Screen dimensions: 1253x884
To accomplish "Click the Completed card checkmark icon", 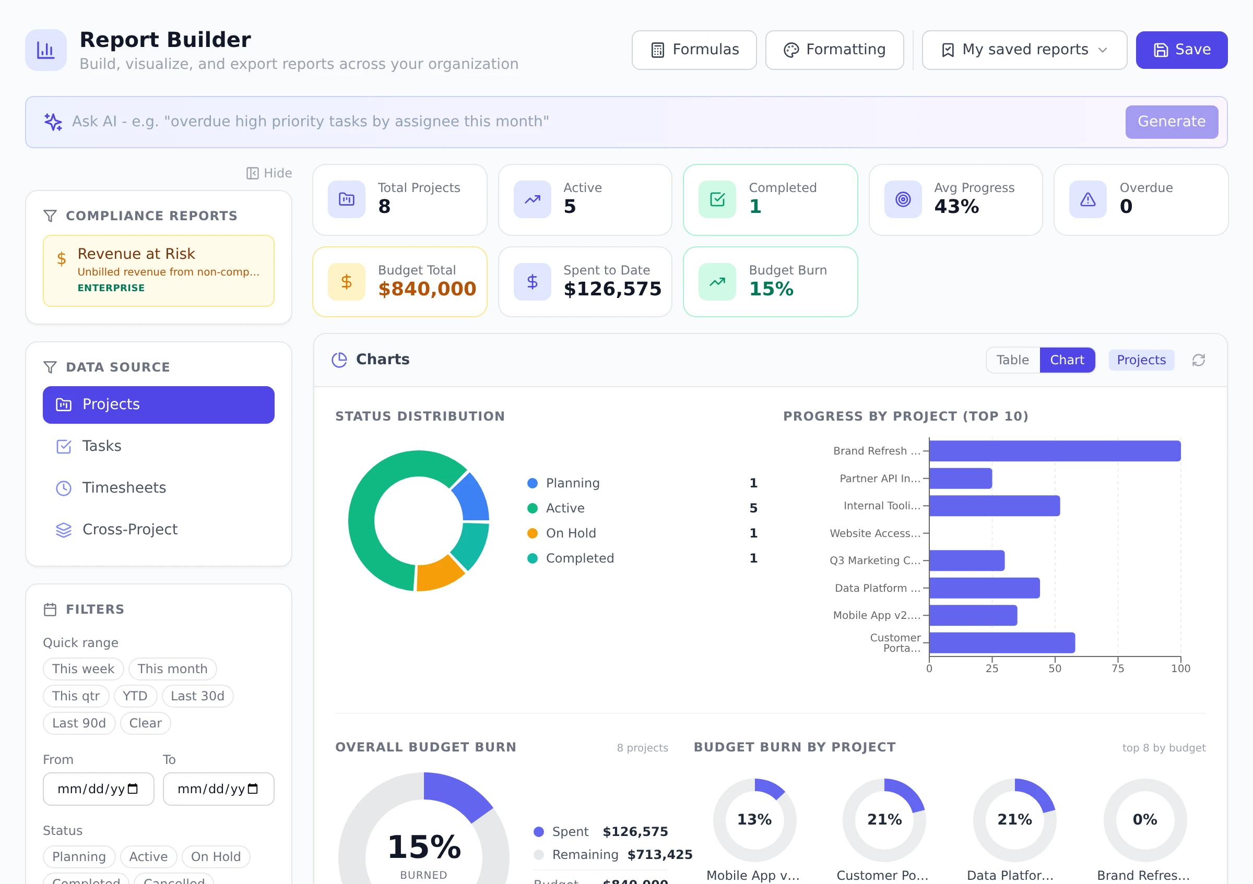I will pos(717,199).
